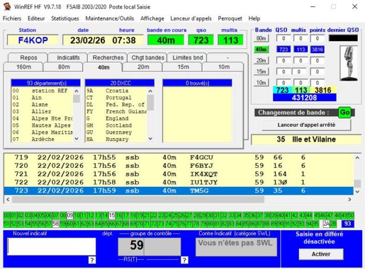The image size is (365, 269).
Task: Select department 58 in the grid
Action: click(x=56, y=224)
